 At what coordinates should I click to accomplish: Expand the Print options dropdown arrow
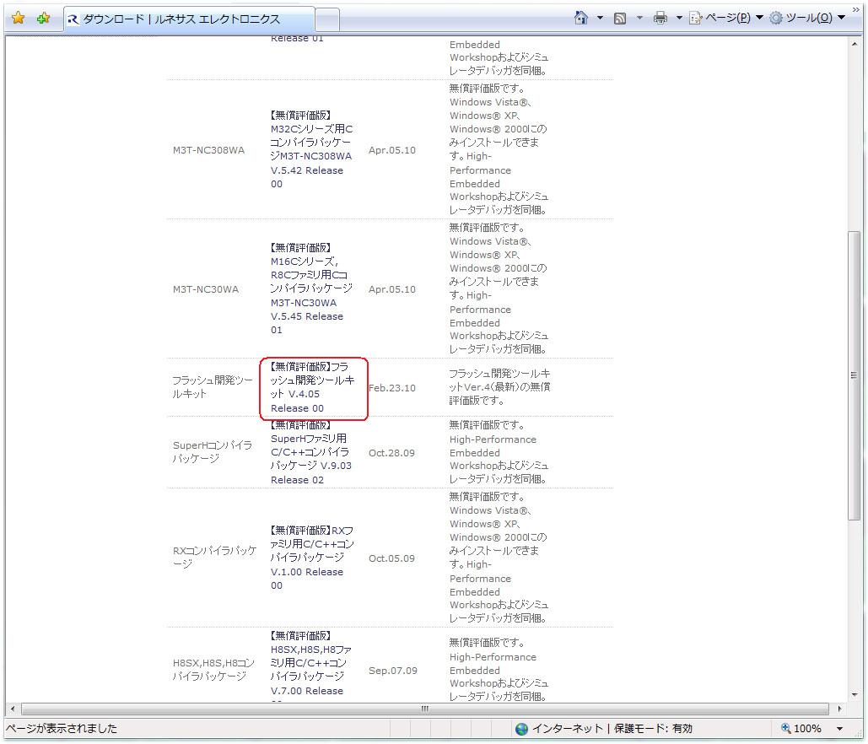pos(678,18)
